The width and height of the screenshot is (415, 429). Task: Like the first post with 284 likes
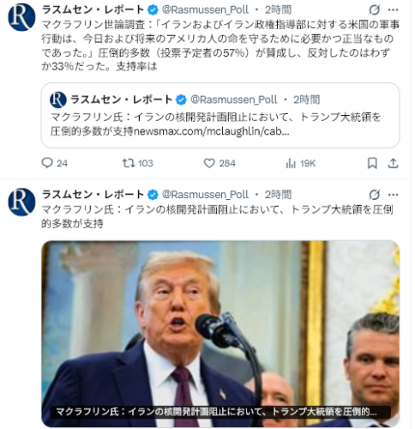(x=220, y=163)
